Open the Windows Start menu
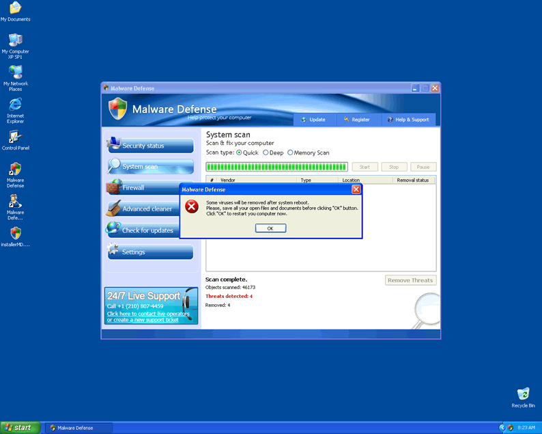542x434 pixels. click(x=19, y=428)
